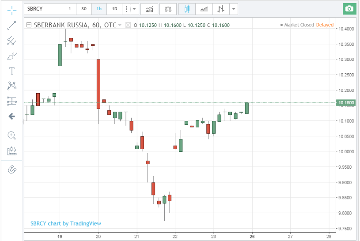Switch to candlestick chart style

(x=187, y=9)
